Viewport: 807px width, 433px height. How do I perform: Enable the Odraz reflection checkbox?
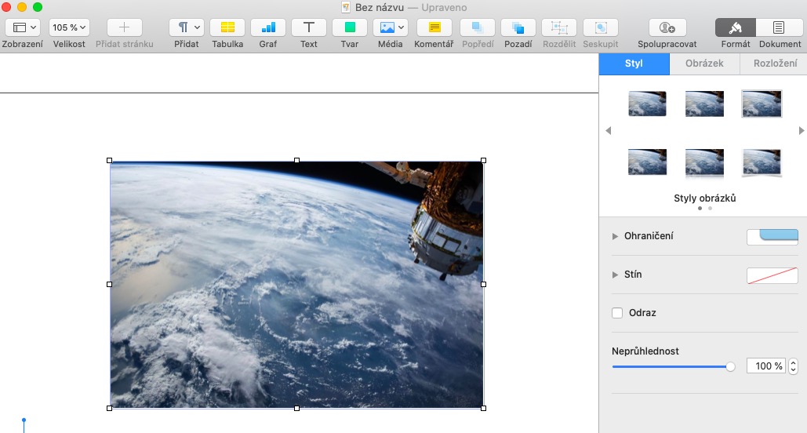[617, 313]
